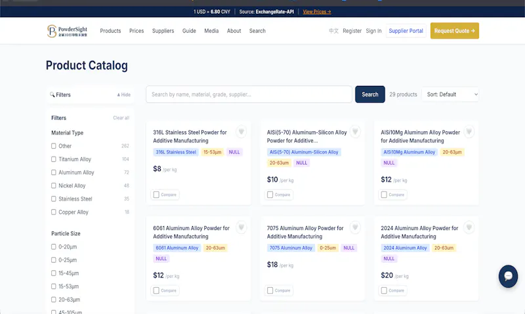Click the '0-25µm' tag on the 7075 card

pos(327,248)
